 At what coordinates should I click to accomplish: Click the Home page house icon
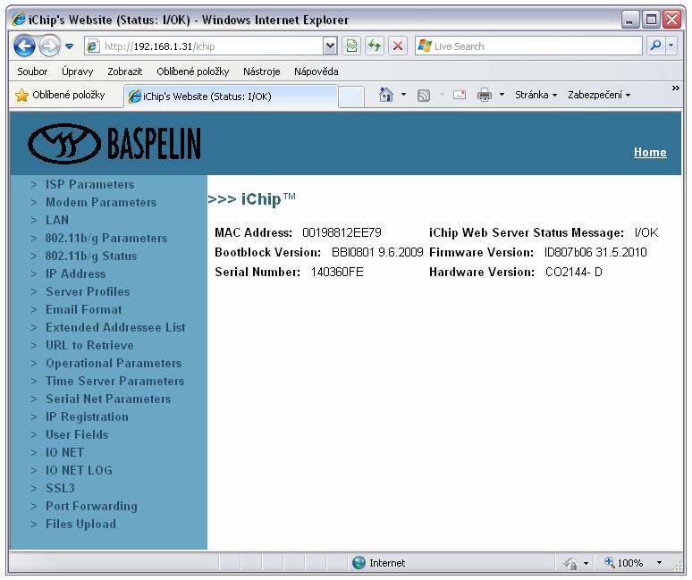(x=386, y=95)
